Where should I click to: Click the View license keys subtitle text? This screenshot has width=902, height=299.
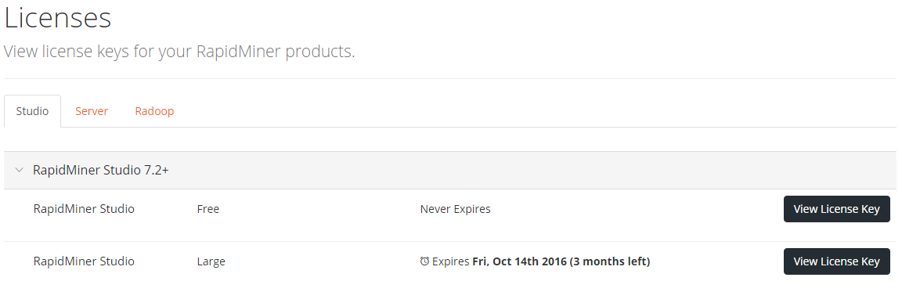coord(179,52)
